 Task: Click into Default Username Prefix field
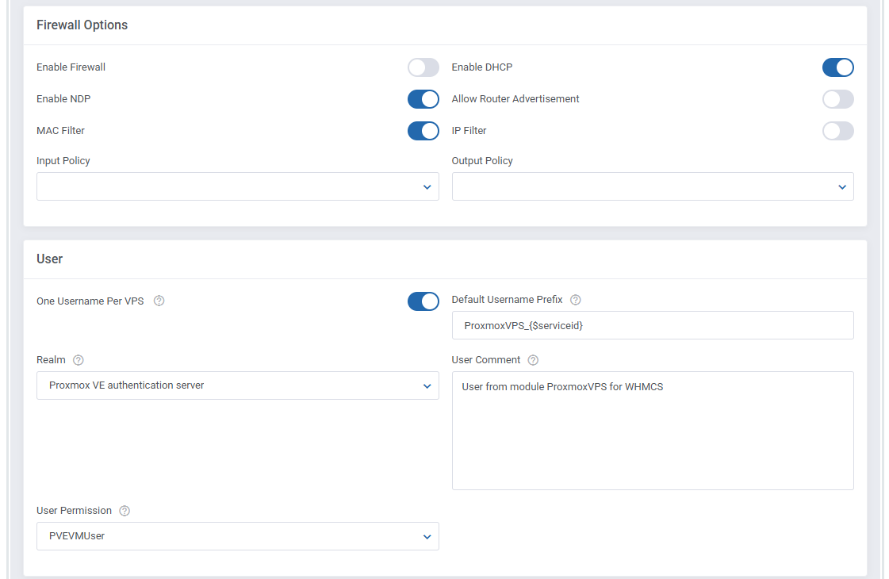click(x=653, y=325)
